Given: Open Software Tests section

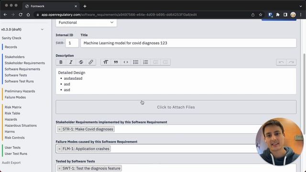Looking at the screenshot, I should click(x=16, y=75).
